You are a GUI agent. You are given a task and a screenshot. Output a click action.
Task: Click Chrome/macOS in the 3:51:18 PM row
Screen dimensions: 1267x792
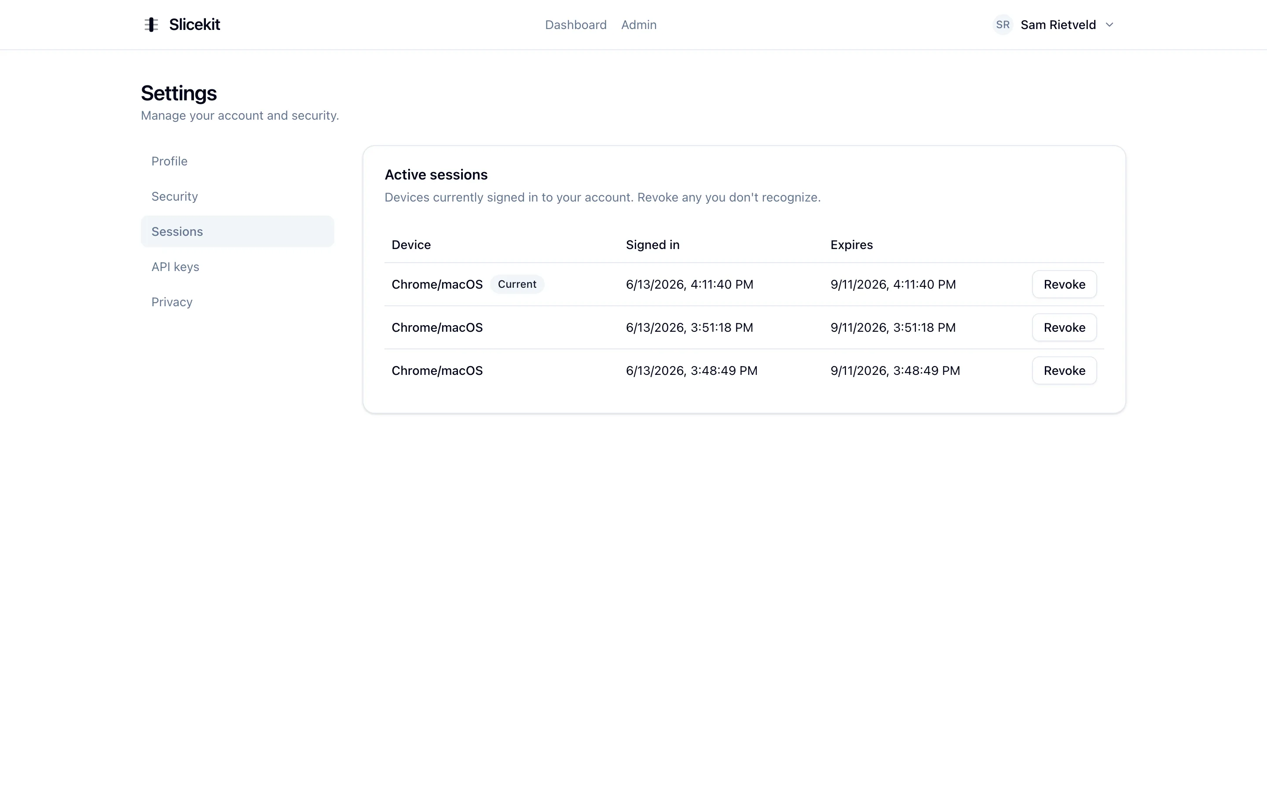point(437,327)
